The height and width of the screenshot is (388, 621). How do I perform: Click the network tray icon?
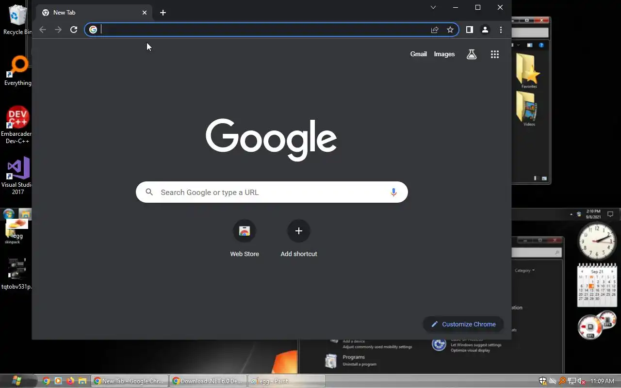[x=572, y=381]
